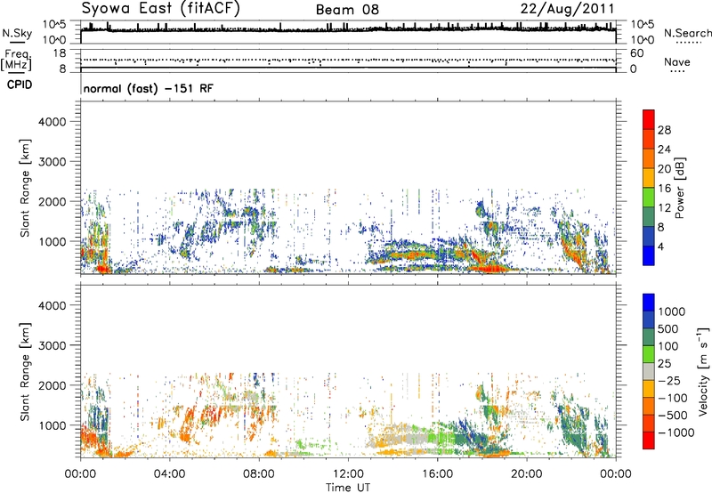
Task: Click the "-1000" tick on Velocity colorbar
Action: pyautogui.click(x=676, y=432)
